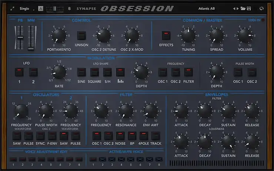Screen dimensions: 274x171
Task: Click the master Volume knob
Action: [245, 36]
